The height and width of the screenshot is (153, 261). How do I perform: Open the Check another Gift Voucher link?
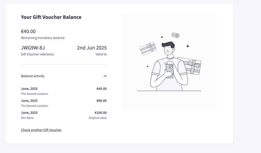pyautogui.click(x=41, y=130)
